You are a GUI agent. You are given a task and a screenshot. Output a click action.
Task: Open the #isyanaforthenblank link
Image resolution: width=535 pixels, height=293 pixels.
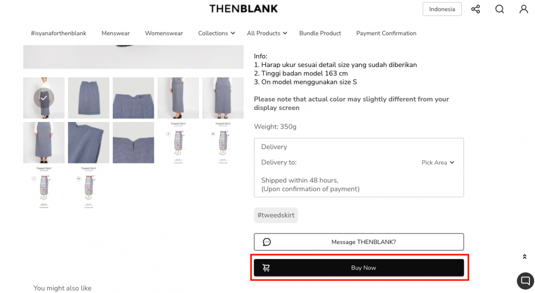tap(59, 33)
